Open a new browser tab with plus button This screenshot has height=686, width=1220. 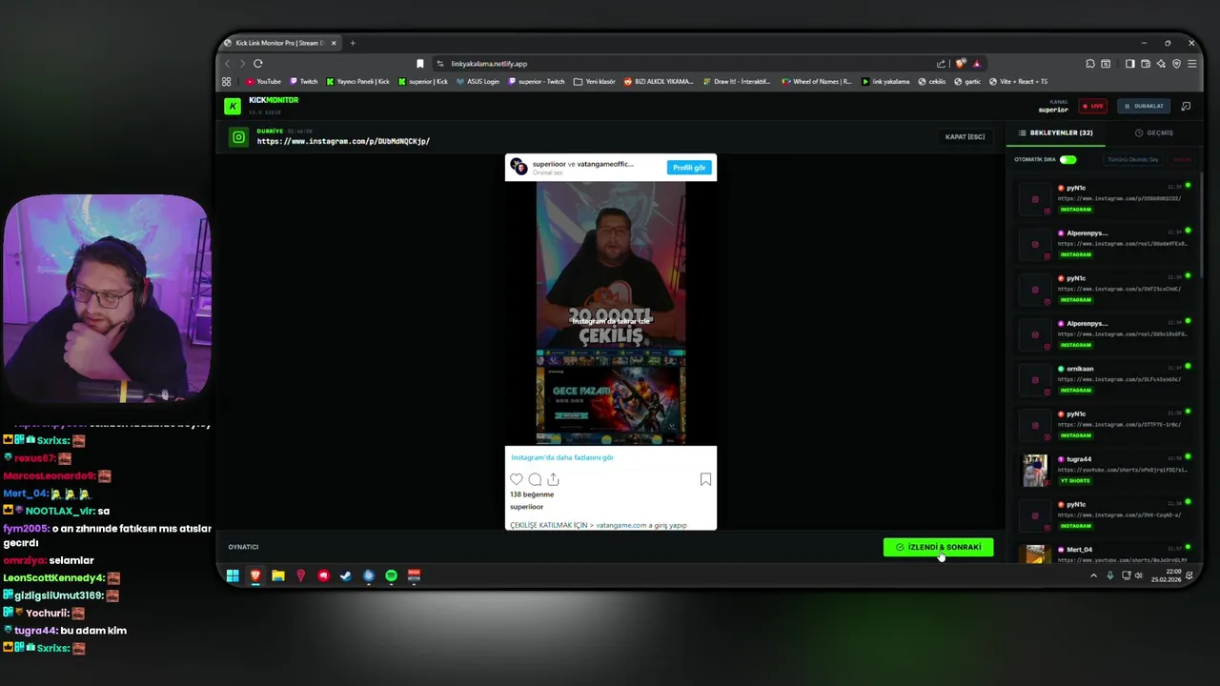(352, 43)
